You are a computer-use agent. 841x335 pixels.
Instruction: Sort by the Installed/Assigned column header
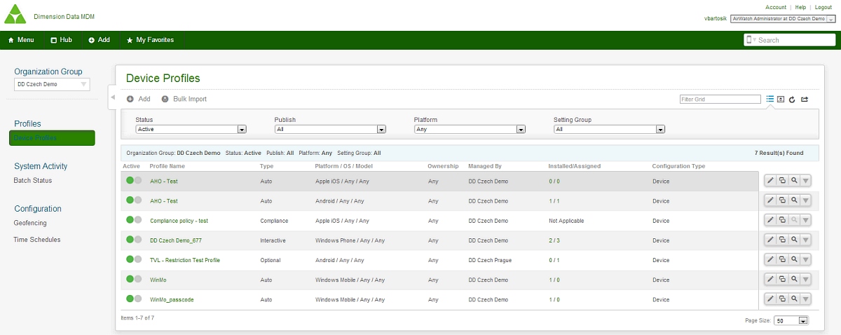point(575,166)
